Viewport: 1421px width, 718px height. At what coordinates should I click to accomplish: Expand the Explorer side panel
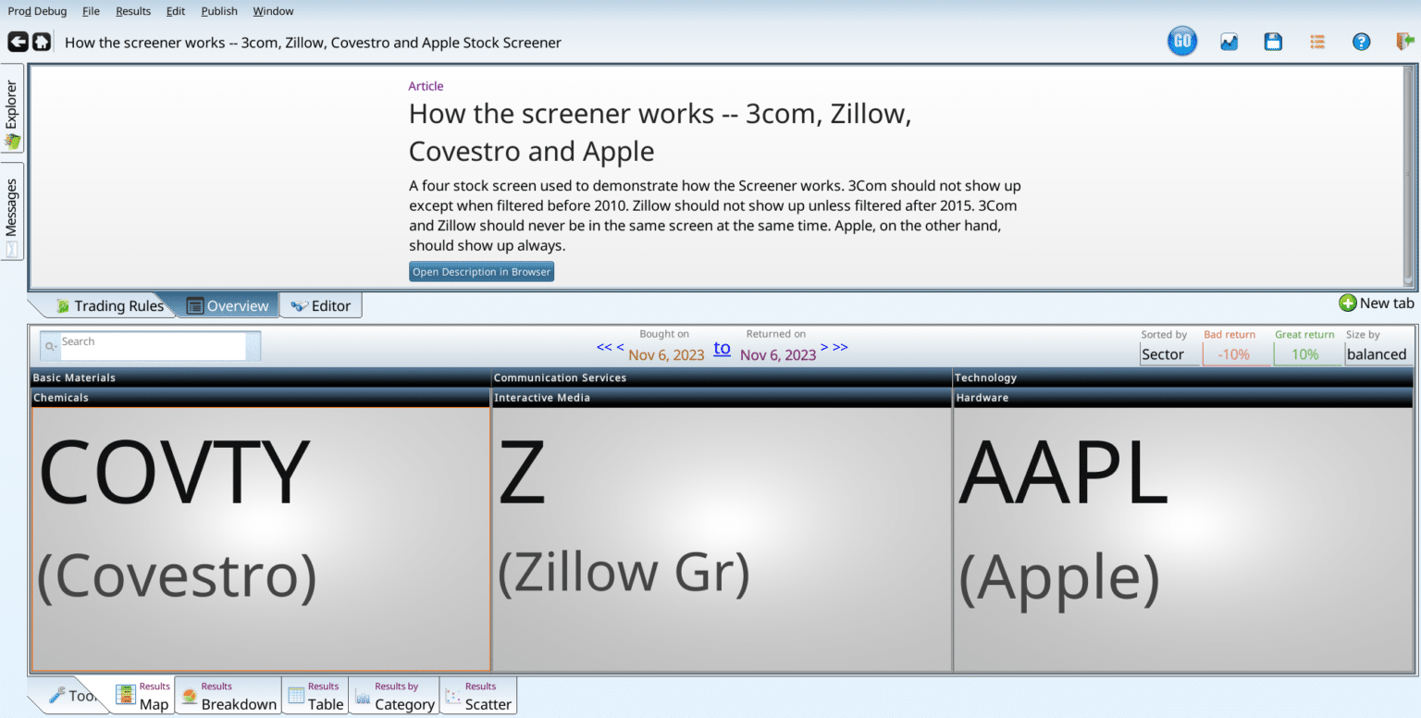12,109
